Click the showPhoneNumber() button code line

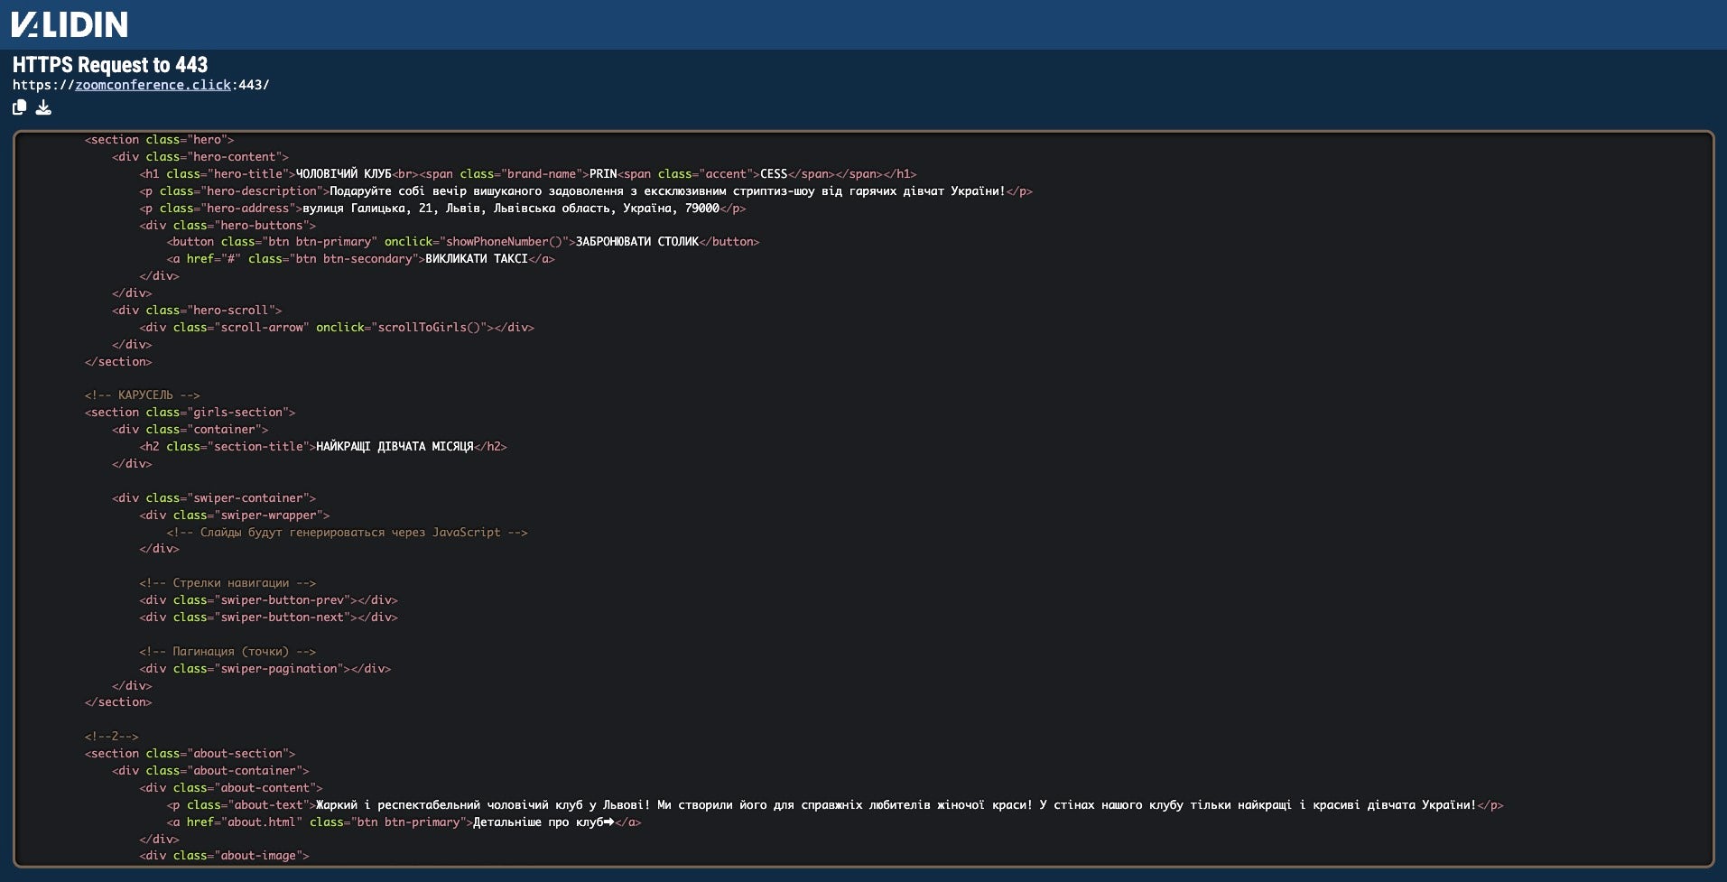point(462,242)
